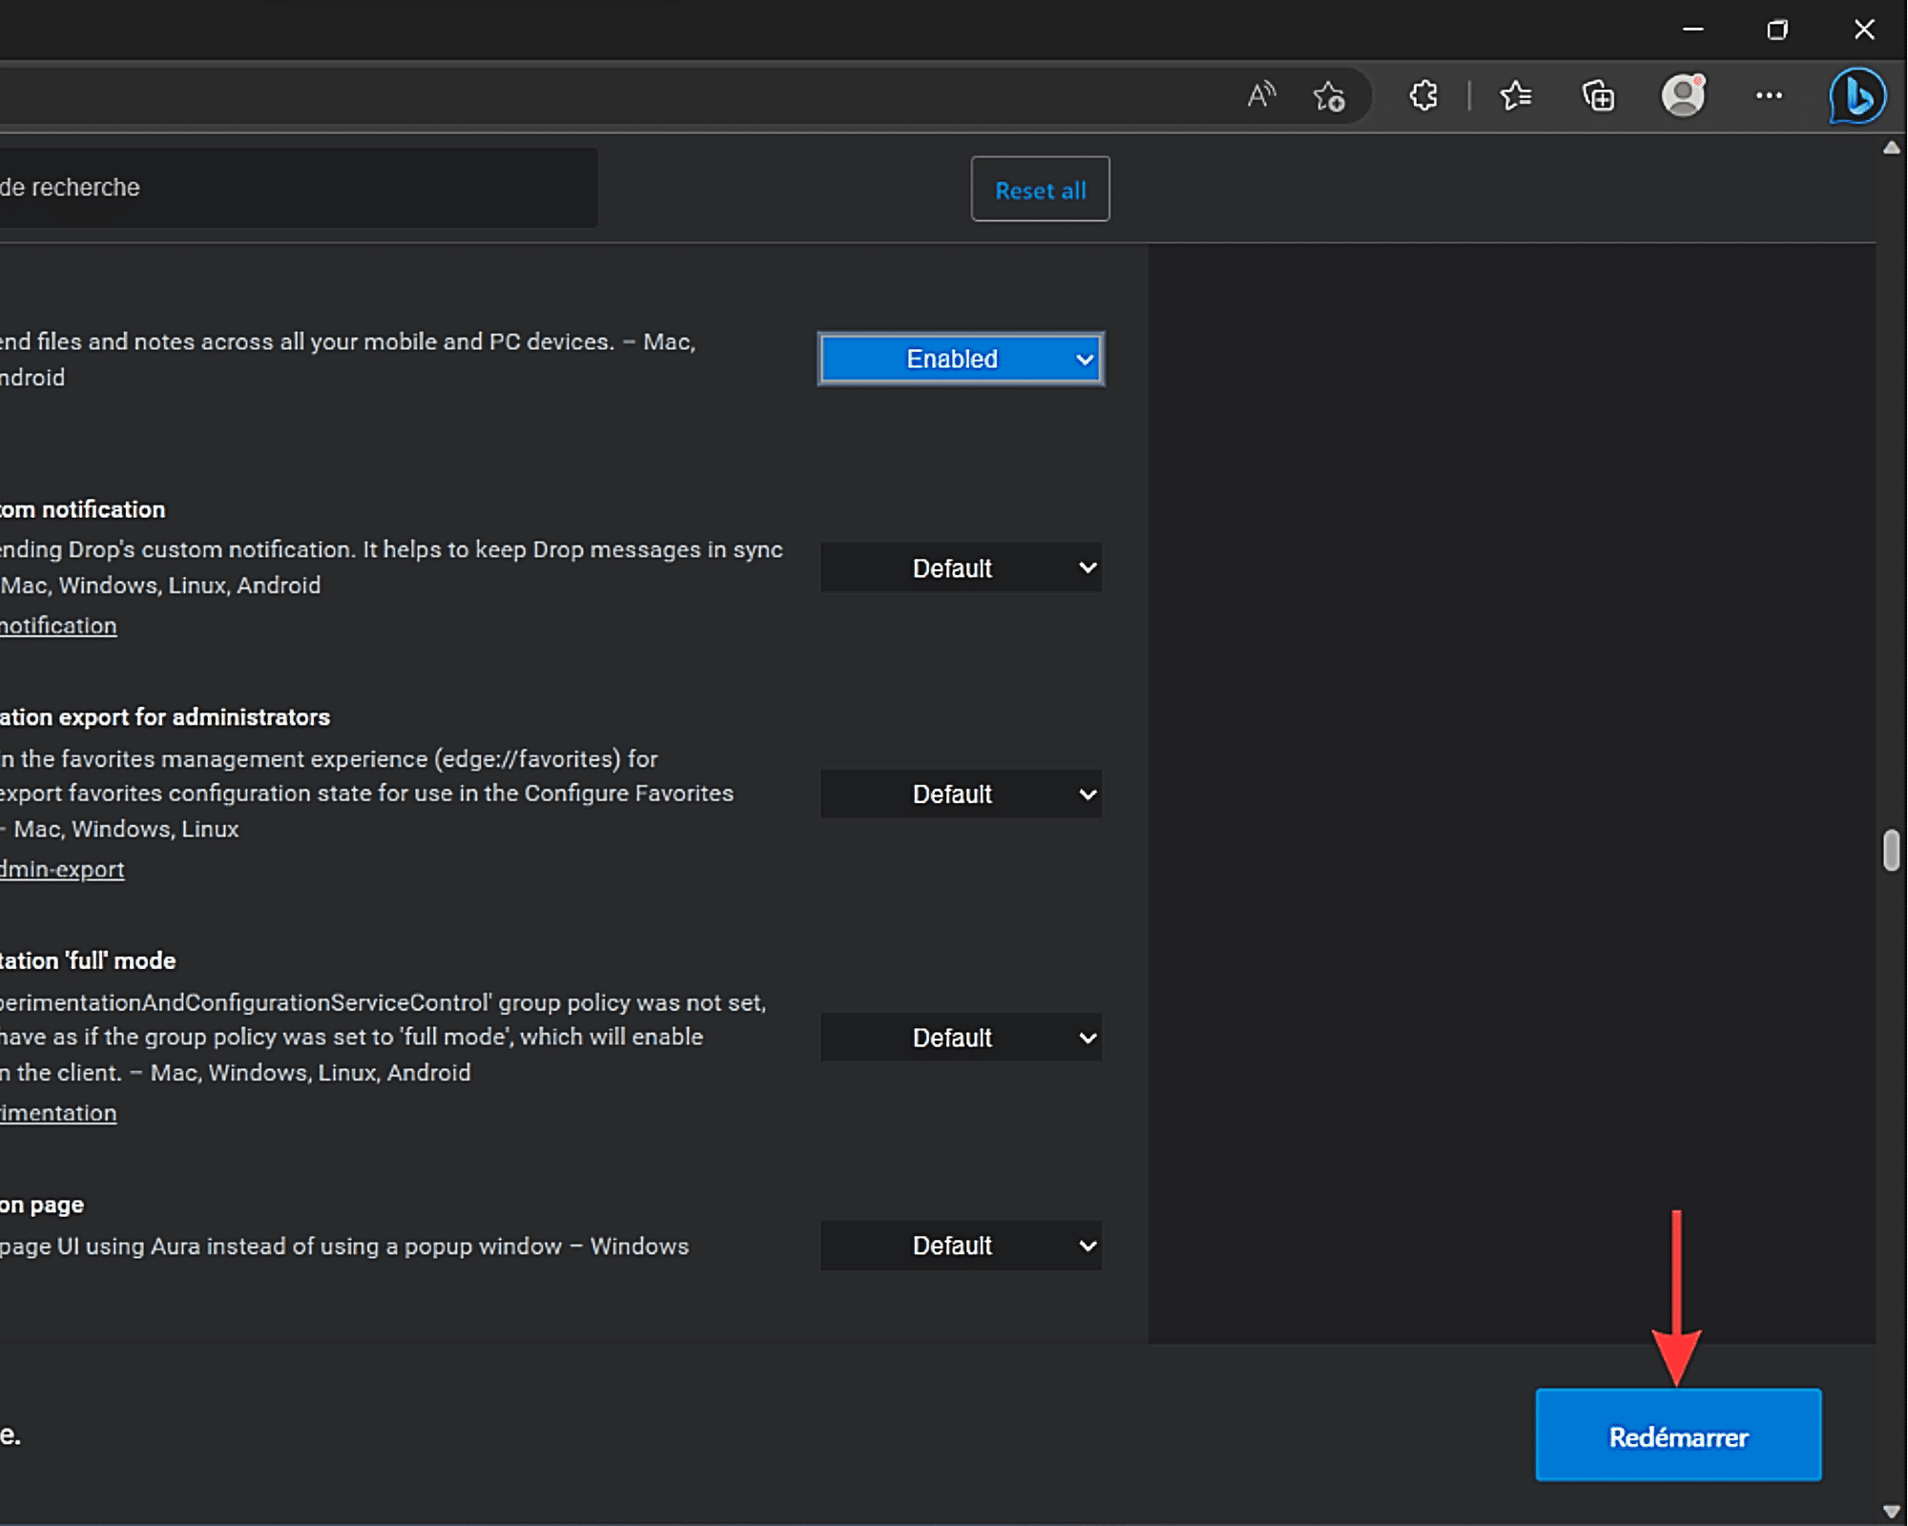Click the vertical scrollbar thumb
Screen dimensions: 1908x1526
(x=1891, y=850)
